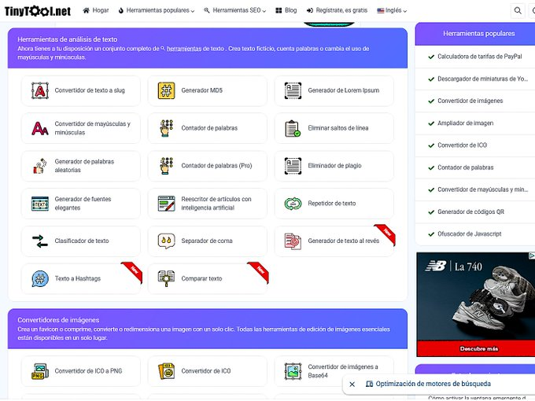Click the Herramientas de análisis de texto heading
This screenshot has width=535, height=401.
click(67, 39)
